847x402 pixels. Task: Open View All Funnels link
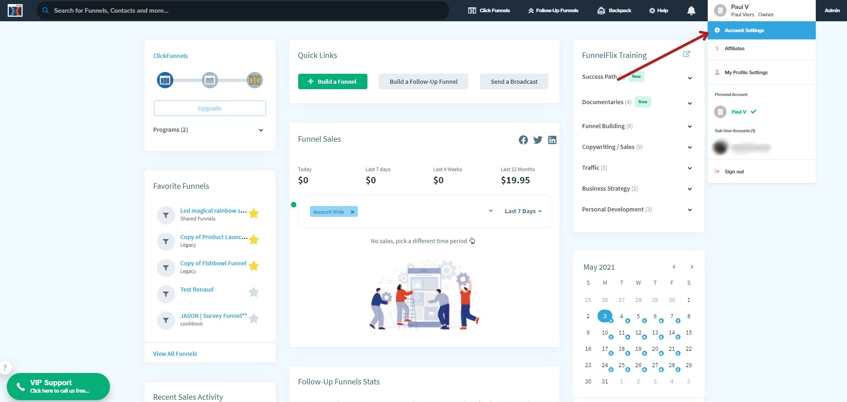point(175,354)
